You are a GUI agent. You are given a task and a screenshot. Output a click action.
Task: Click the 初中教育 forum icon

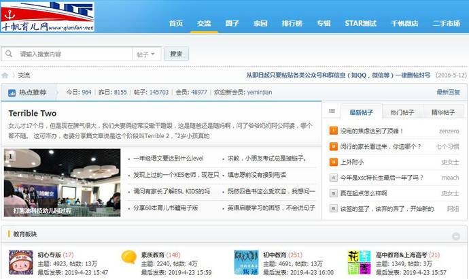click(246, 263)
